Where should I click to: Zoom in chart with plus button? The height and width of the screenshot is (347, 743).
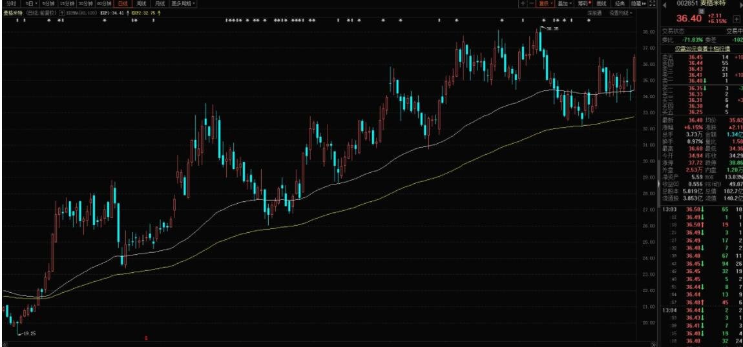pyautogui.click(x=523, y=3)
